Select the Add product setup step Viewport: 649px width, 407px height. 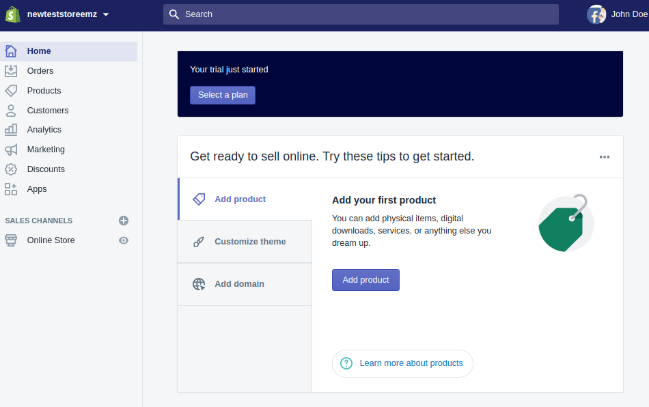(240, 199)
